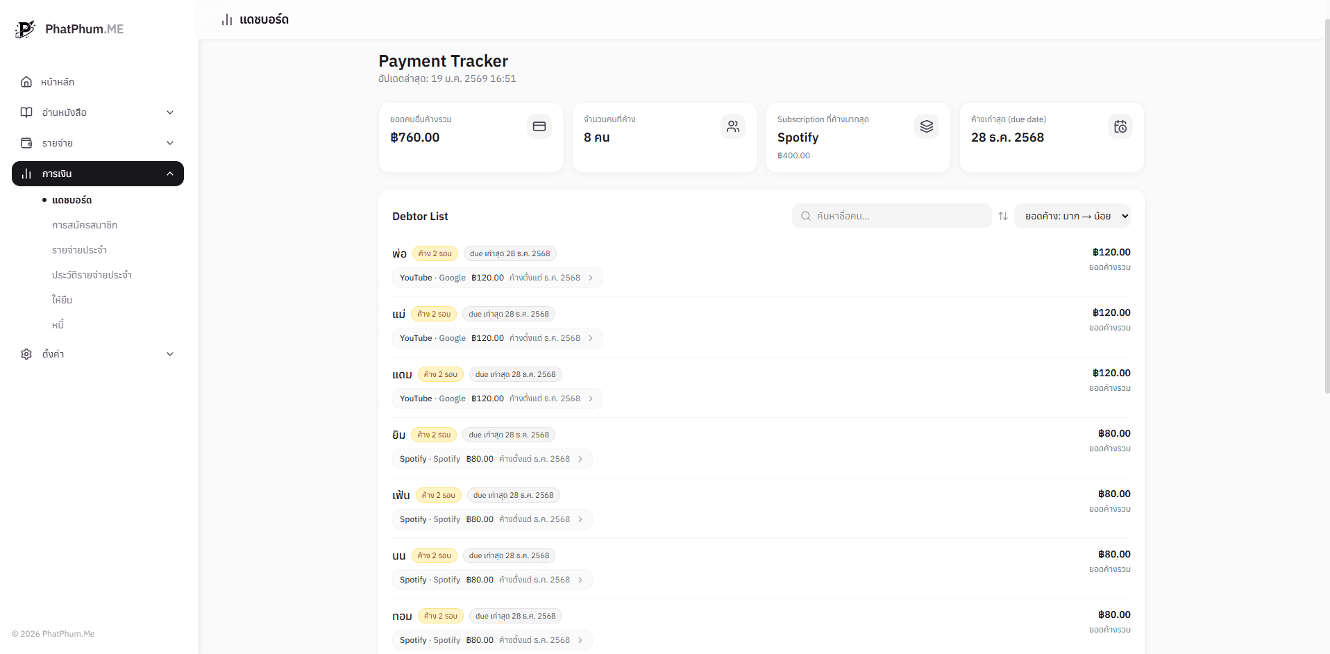1330x654 pixels.
Task: Expand the อ่านหนังสือ sidebar menu
Action: click(170, 112)
